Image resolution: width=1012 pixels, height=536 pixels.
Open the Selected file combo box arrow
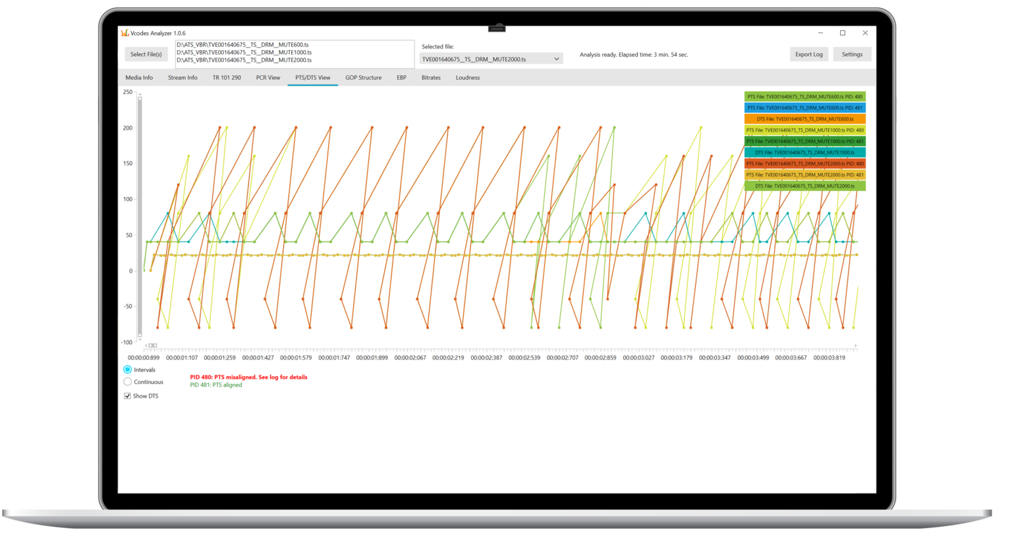coord(557,58)
